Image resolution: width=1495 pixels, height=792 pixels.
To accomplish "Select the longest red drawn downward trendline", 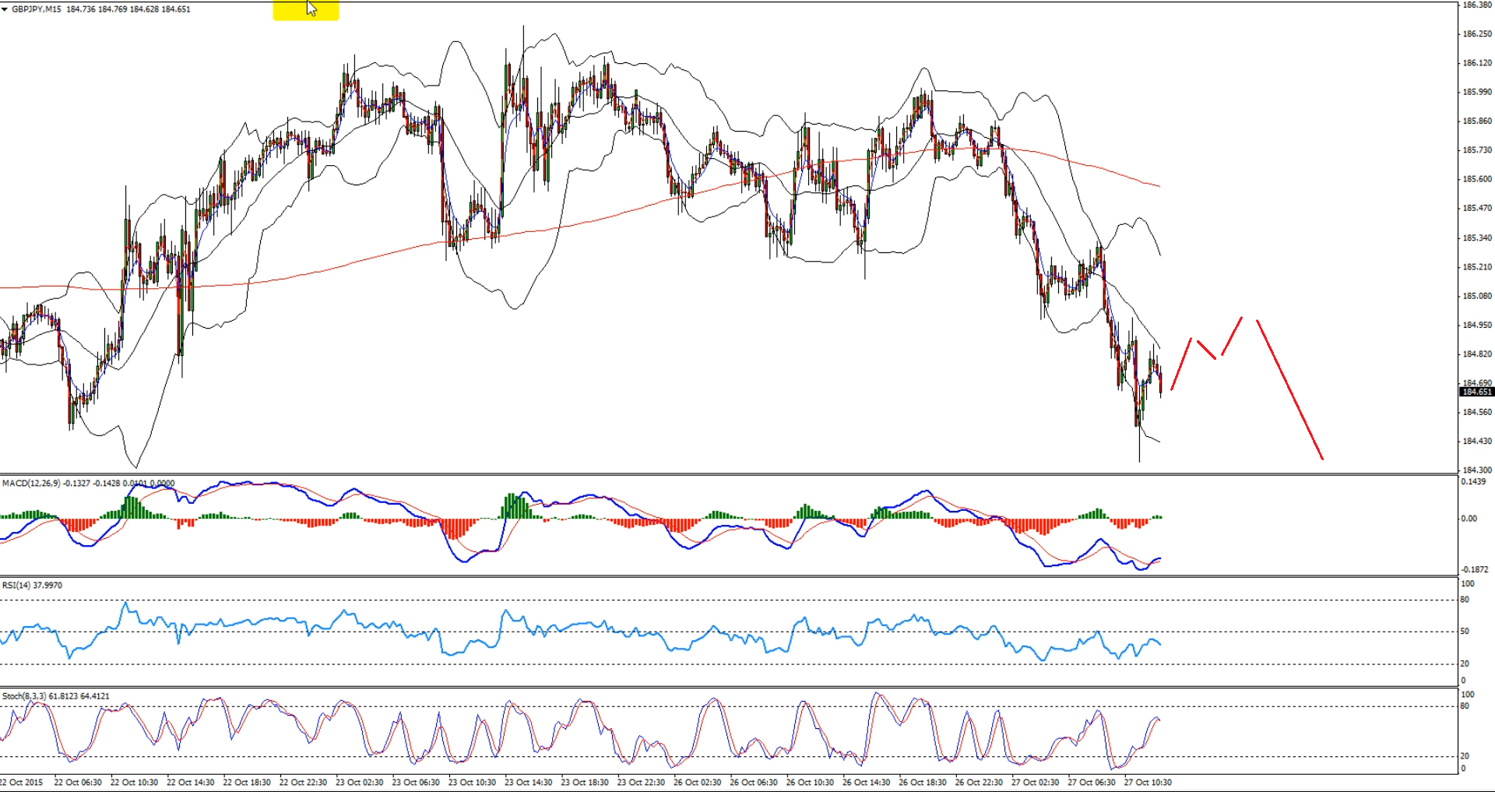I will click(1289, 389).
